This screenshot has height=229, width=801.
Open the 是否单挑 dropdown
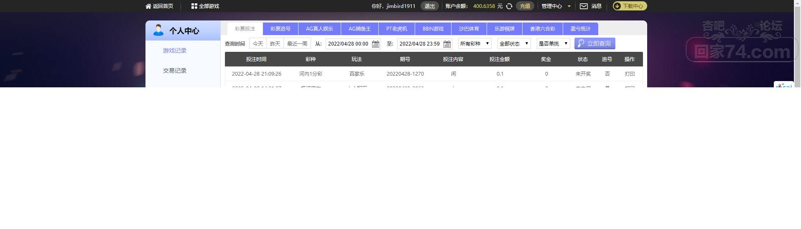[x=554, y=43]
